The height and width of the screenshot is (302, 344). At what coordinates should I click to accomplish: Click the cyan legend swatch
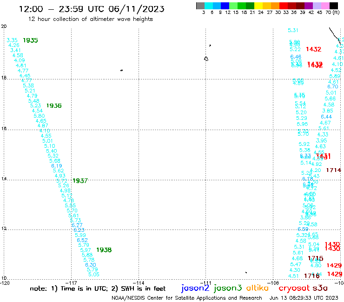[208, 6]
